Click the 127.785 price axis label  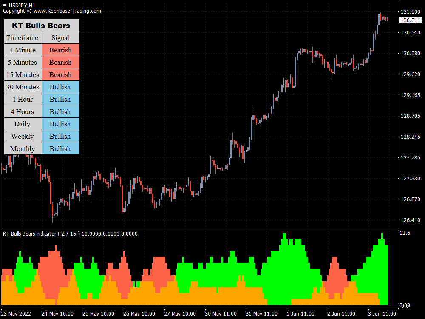click(411, 158)
